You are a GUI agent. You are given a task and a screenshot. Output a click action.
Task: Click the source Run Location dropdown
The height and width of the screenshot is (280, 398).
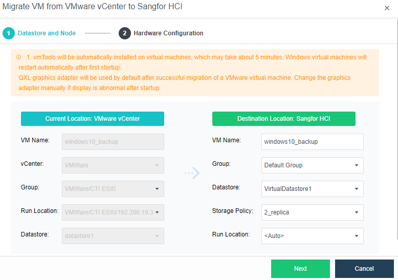[113, 212]
